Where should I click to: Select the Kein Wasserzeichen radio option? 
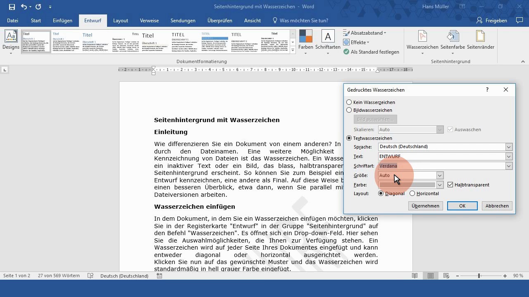pos(349,102)
